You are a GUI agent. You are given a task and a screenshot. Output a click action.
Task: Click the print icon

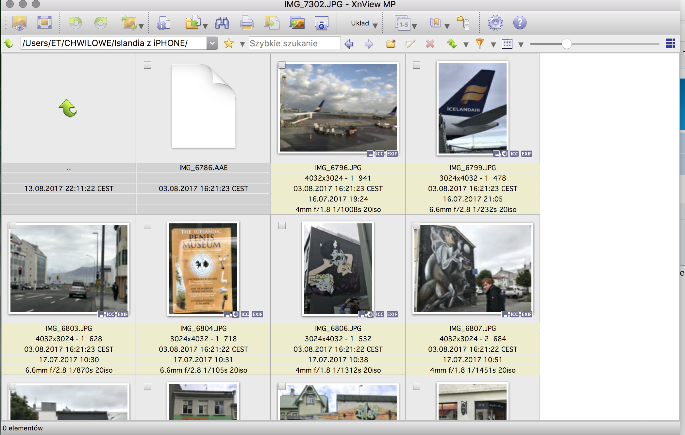pyautogui.click(x=247, y=23)
